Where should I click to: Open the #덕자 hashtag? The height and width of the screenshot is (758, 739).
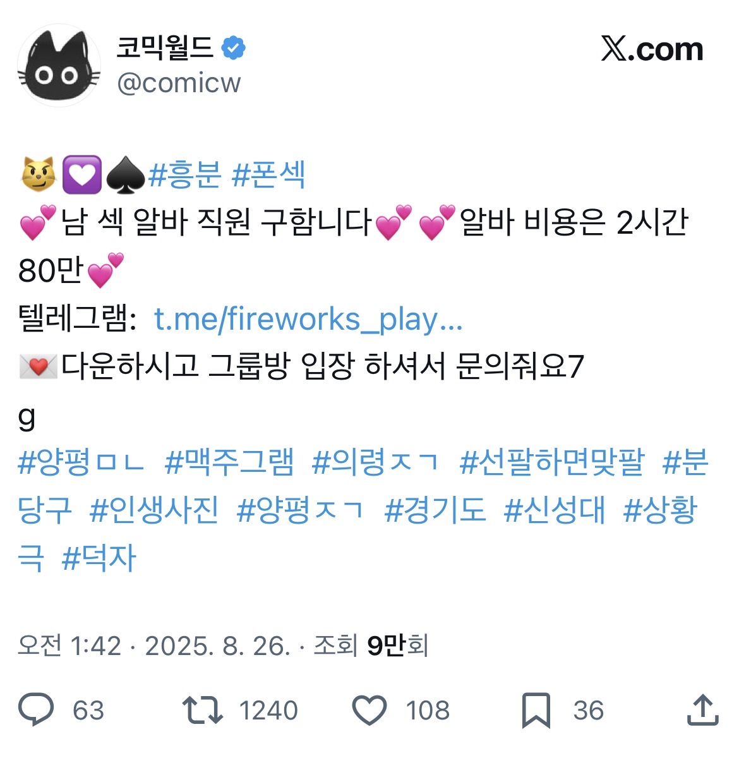pyautogui.click(x=99, y=558)
